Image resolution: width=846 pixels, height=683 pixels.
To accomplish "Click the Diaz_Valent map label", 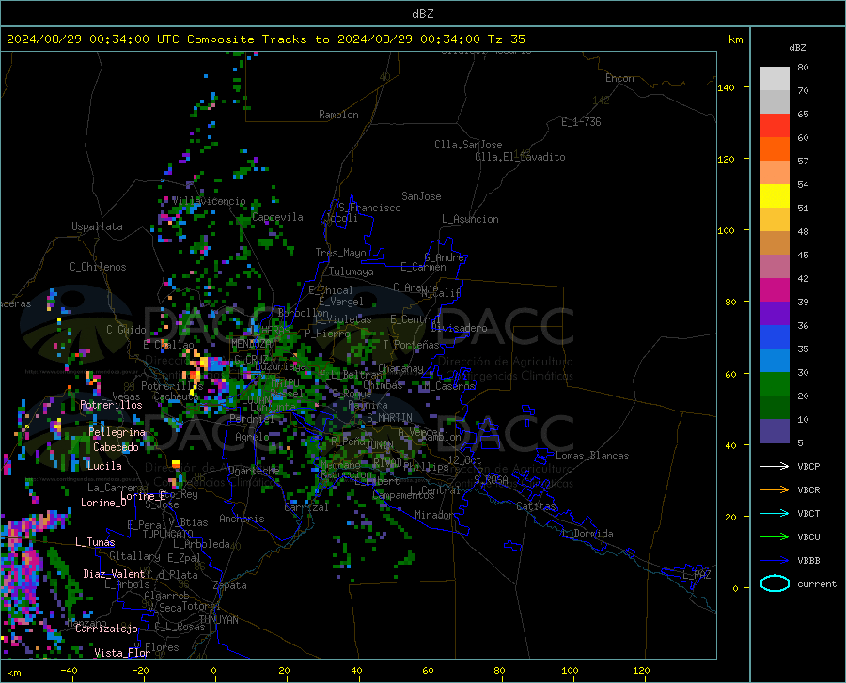I will coord(114,574).
